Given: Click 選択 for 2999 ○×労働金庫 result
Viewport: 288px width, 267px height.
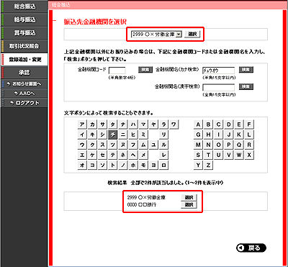Looking at the screenshot, I should pos(189,197).
